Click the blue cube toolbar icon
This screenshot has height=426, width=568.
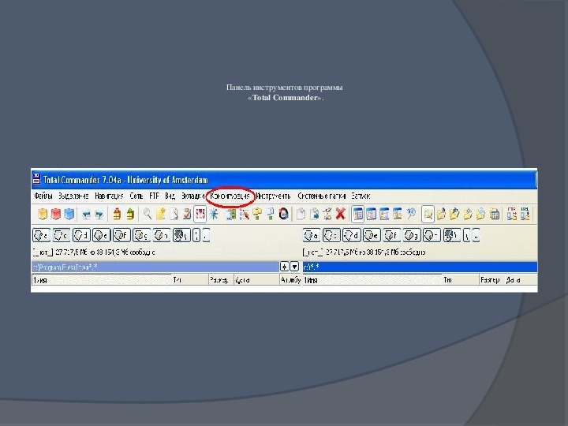(x=69, y=214)
